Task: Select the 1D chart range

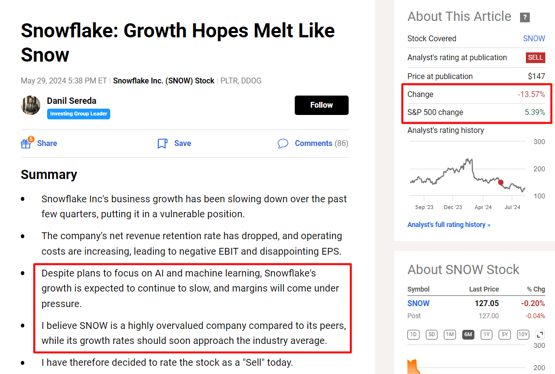Action: 413,335
